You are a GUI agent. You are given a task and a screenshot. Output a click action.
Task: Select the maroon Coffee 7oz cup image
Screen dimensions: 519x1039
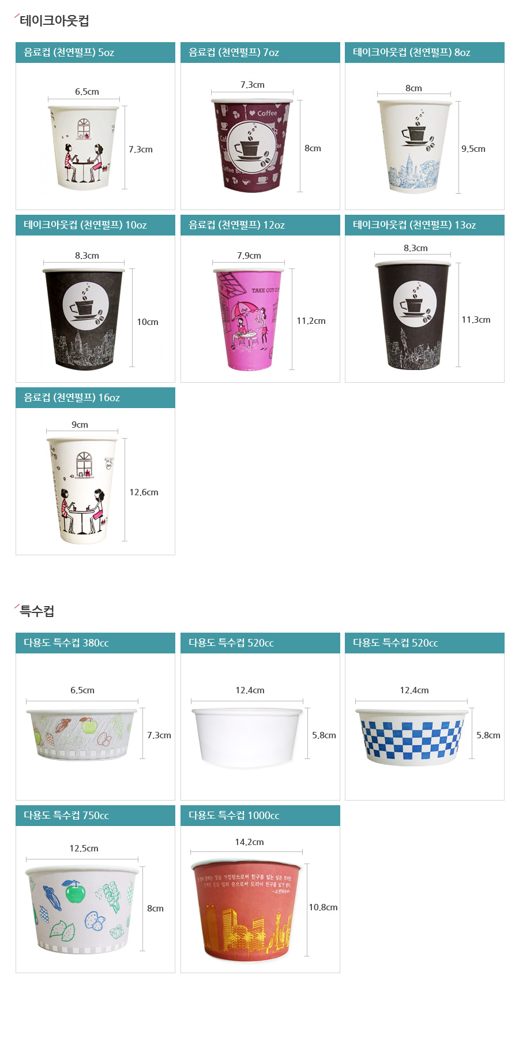(252, 145)
